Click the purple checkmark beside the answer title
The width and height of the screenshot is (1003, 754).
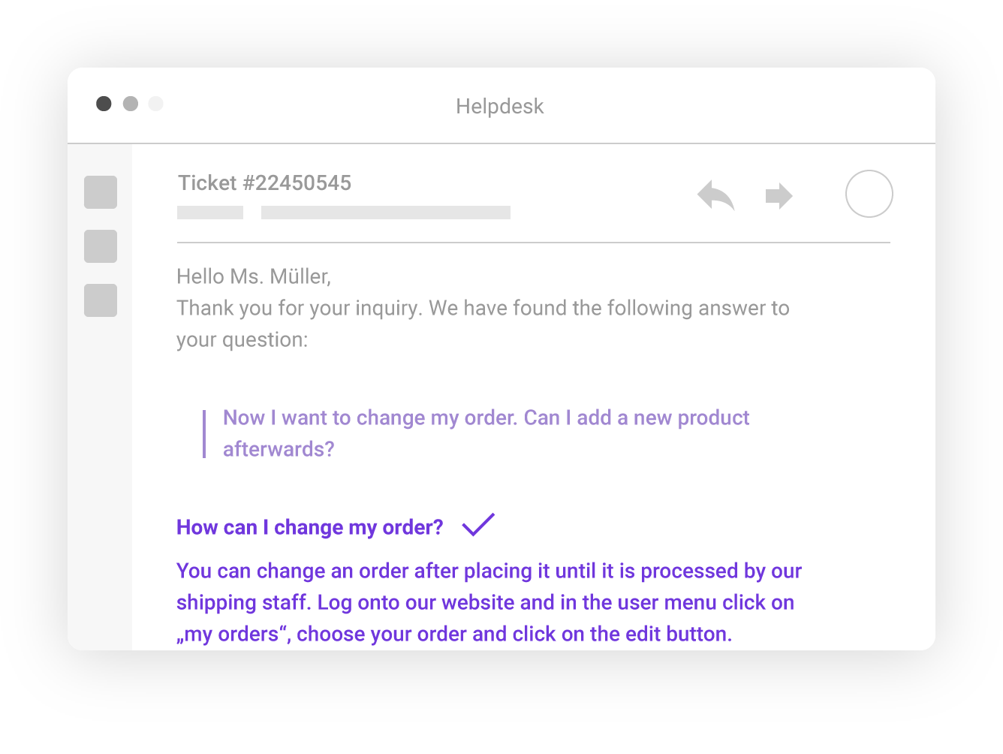478,524
